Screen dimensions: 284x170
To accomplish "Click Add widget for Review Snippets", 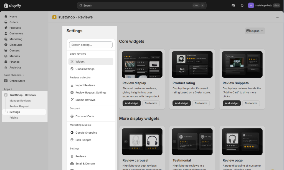I will click(232, 103).
